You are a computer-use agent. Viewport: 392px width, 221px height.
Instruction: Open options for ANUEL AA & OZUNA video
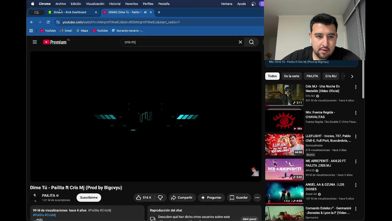click(x=356, y=185)
